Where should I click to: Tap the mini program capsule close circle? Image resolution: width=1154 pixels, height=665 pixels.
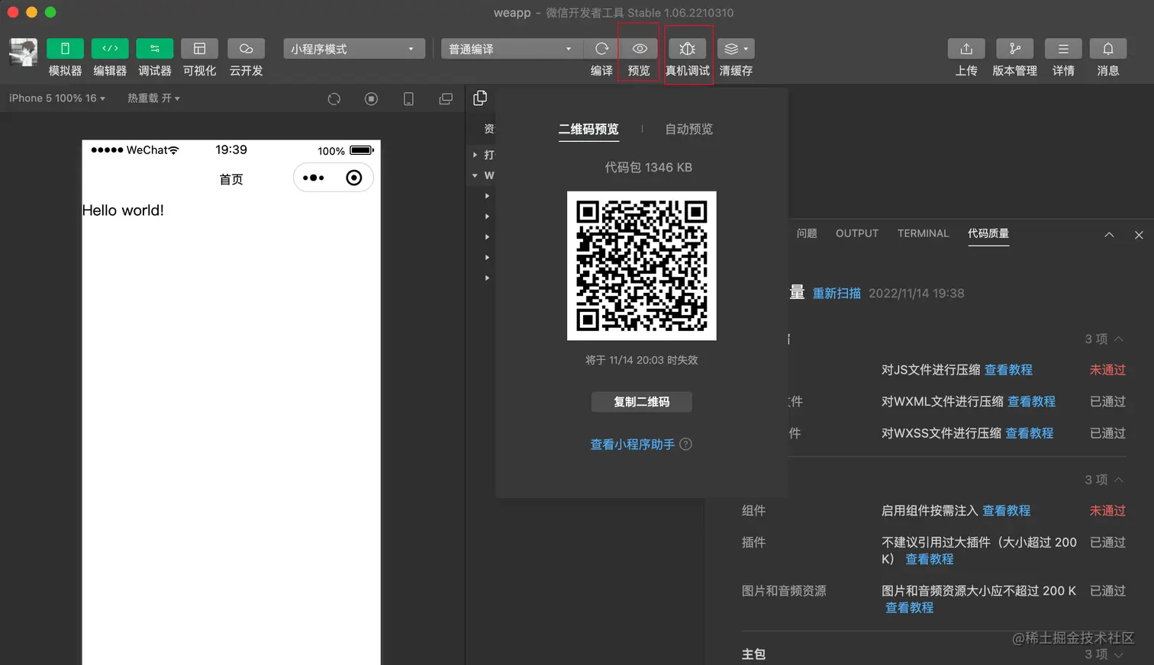pyautogui.click(x=353, y=178)
